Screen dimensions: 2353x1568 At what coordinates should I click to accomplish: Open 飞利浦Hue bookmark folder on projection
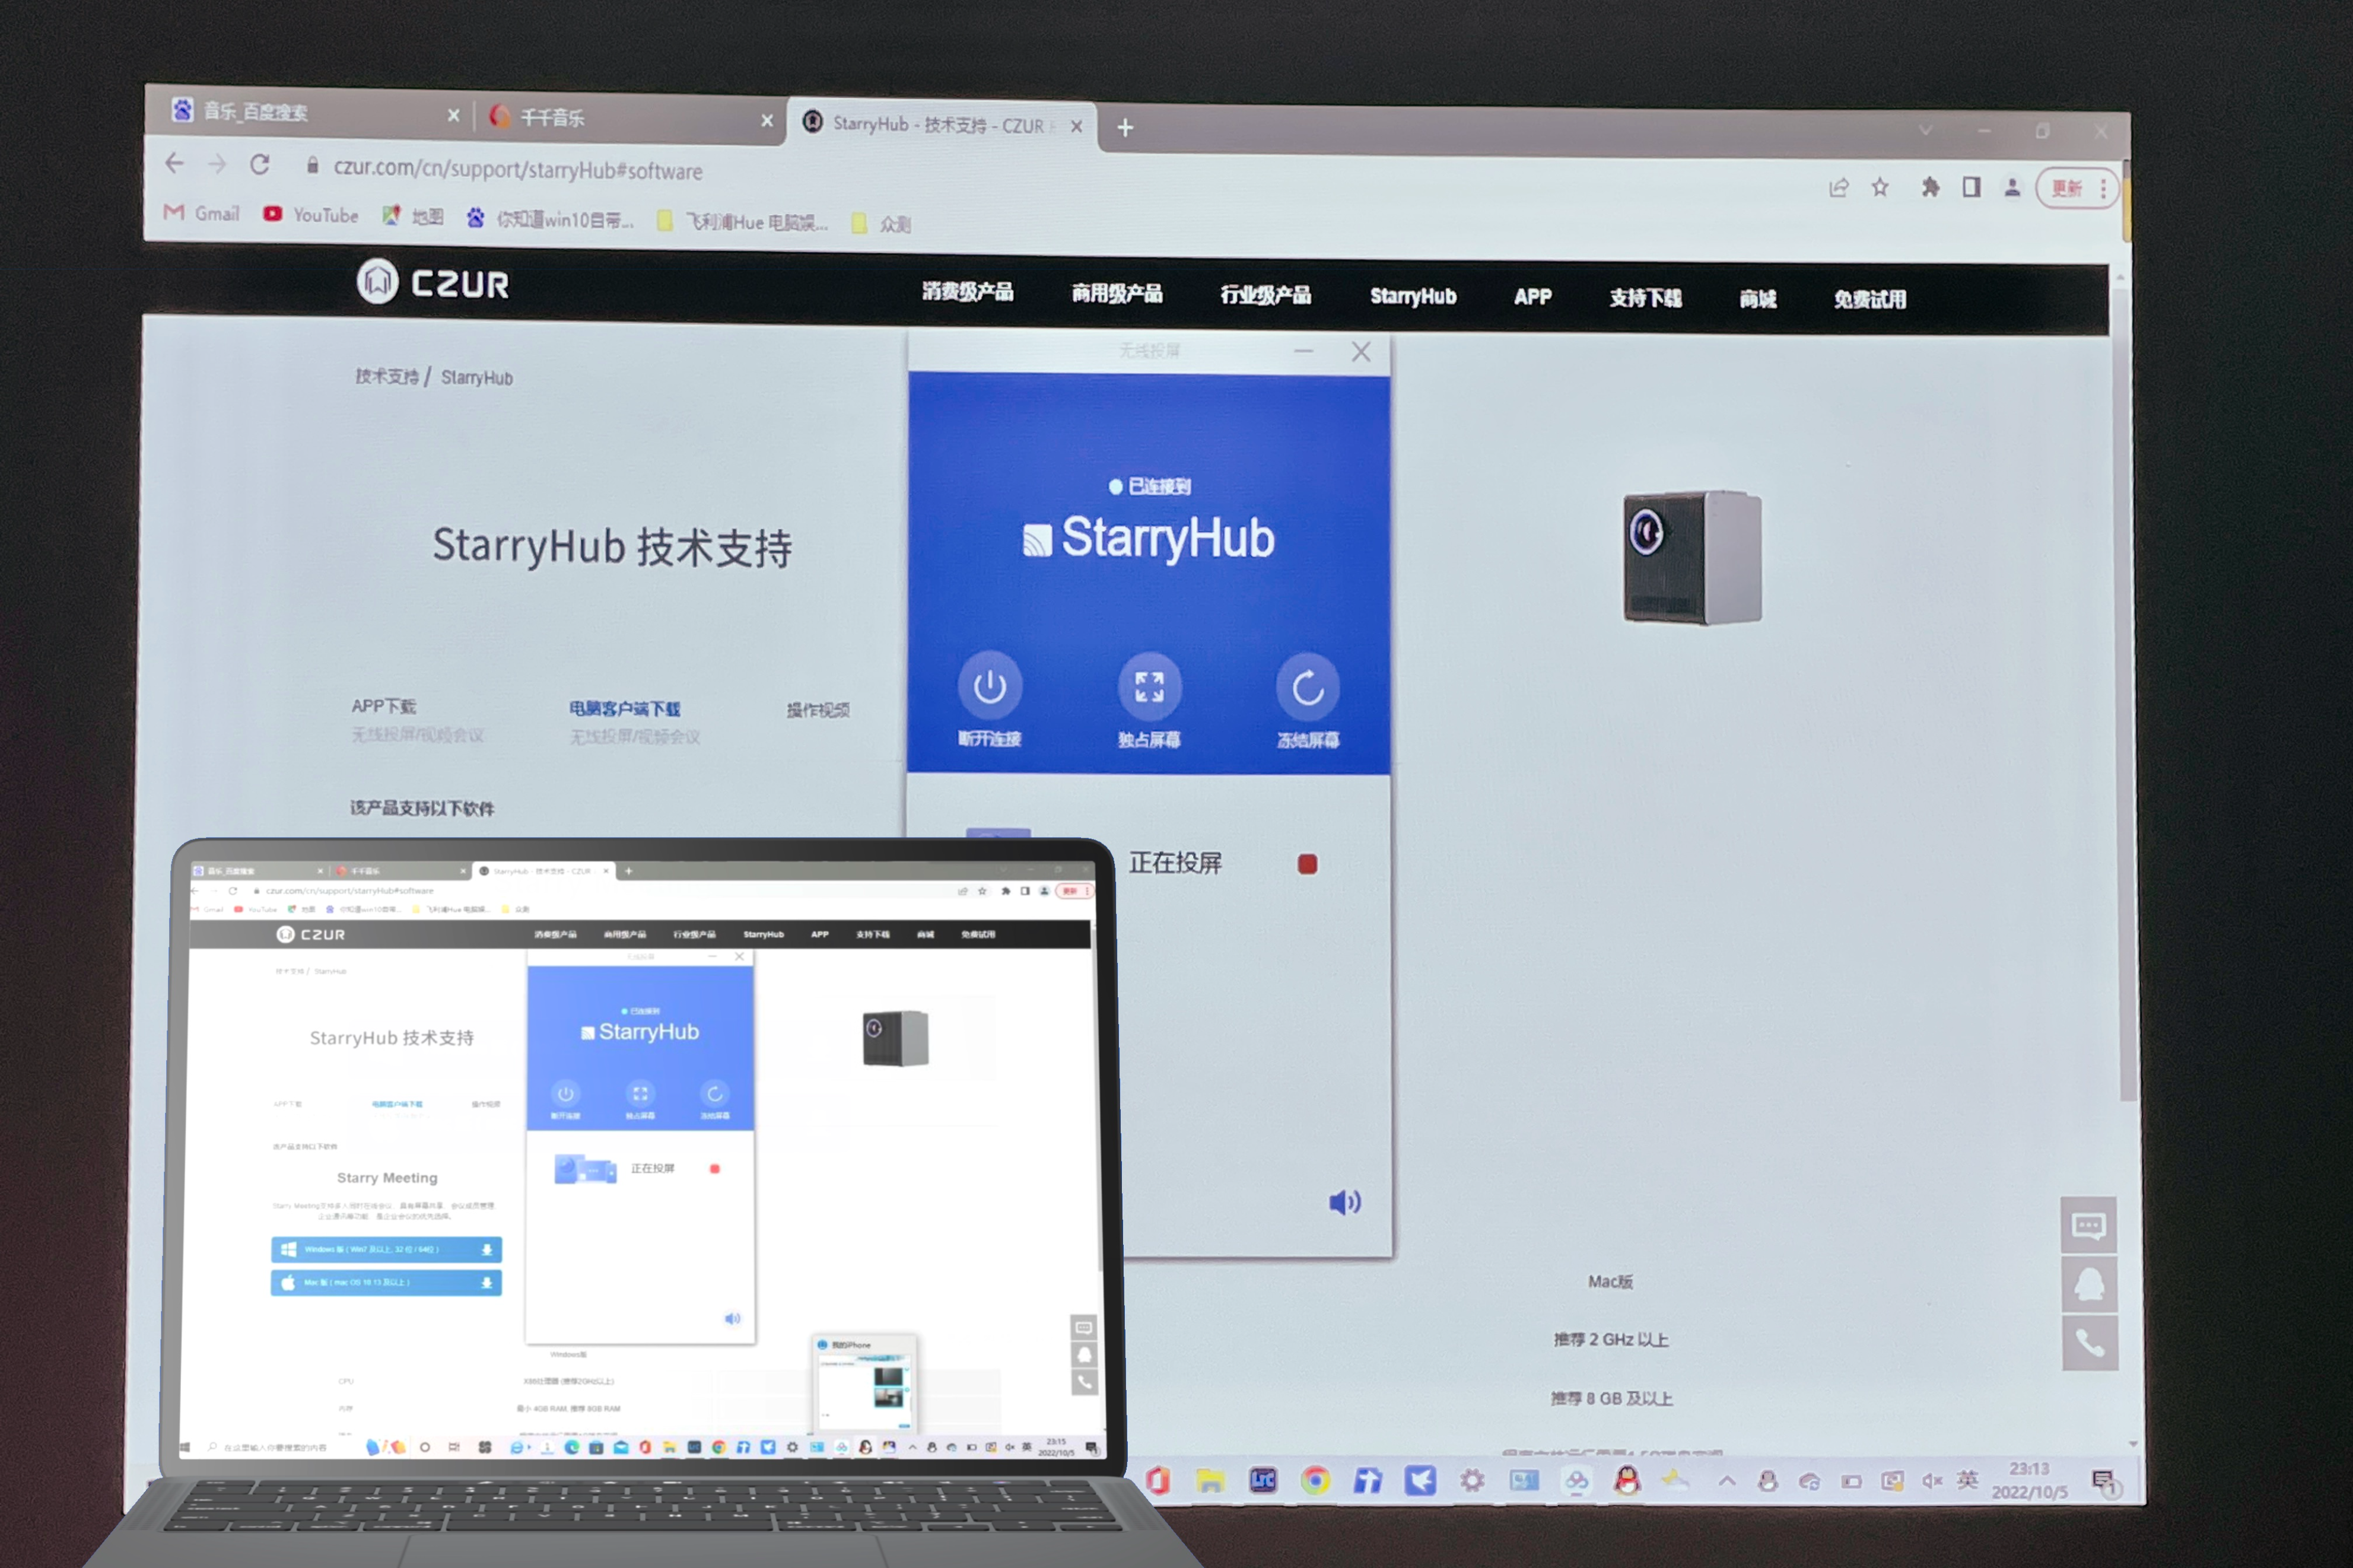(742, 221)
